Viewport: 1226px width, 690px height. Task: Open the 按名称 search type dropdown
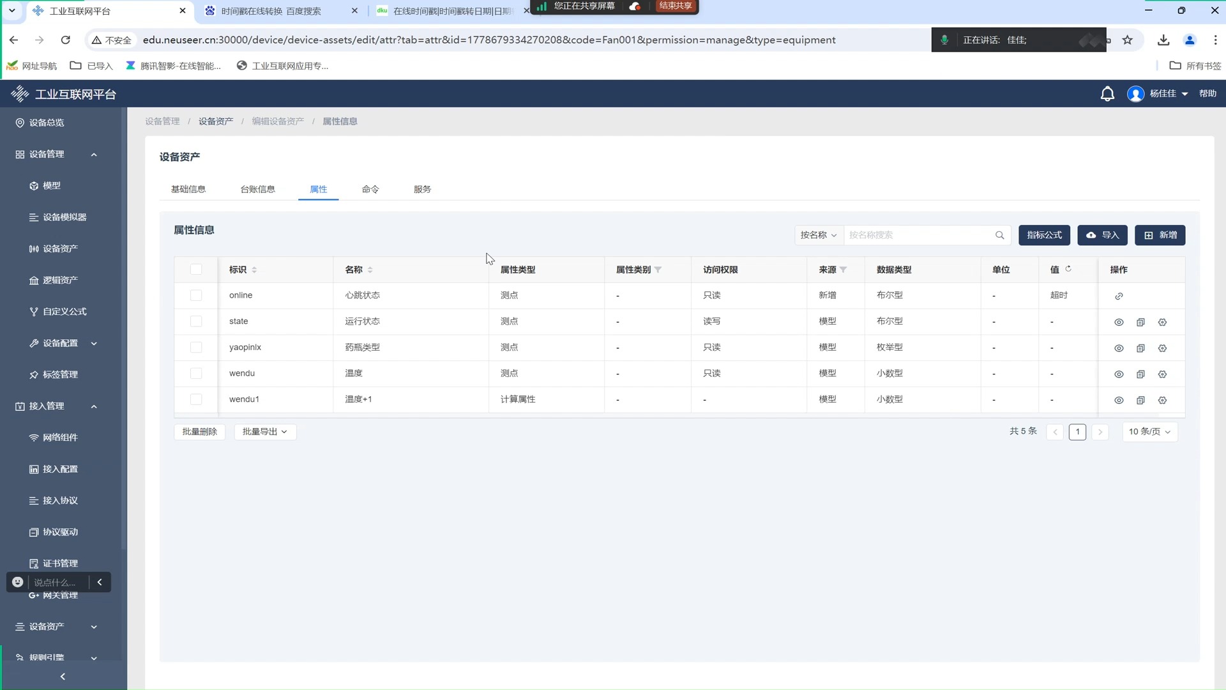(818, 235)
